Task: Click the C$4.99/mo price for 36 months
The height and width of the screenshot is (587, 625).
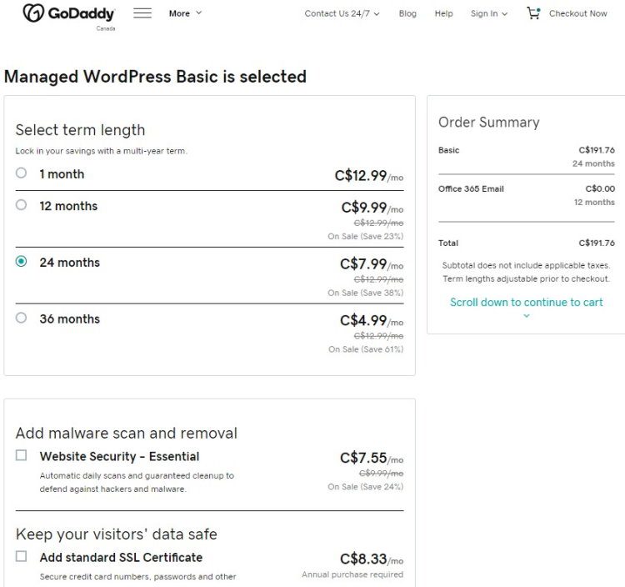Action: pyautogui.click(x=372, y=321)
